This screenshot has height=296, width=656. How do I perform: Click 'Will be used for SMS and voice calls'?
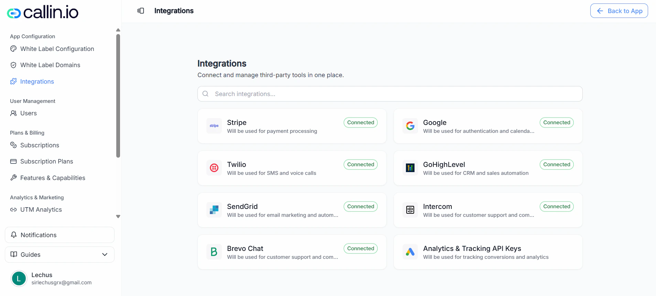pyautogui.click(x=271, y=173)
